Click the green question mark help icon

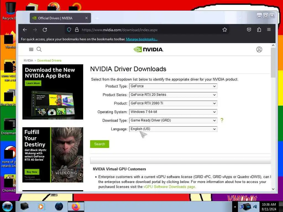coord(222,120)
